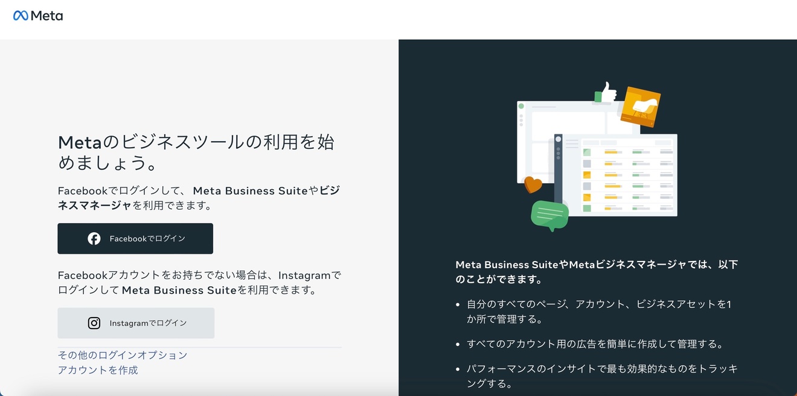Click the text starting Facebookでログインして
The width and height of the screenshot is (797, 396).
[x=199, y=198]
